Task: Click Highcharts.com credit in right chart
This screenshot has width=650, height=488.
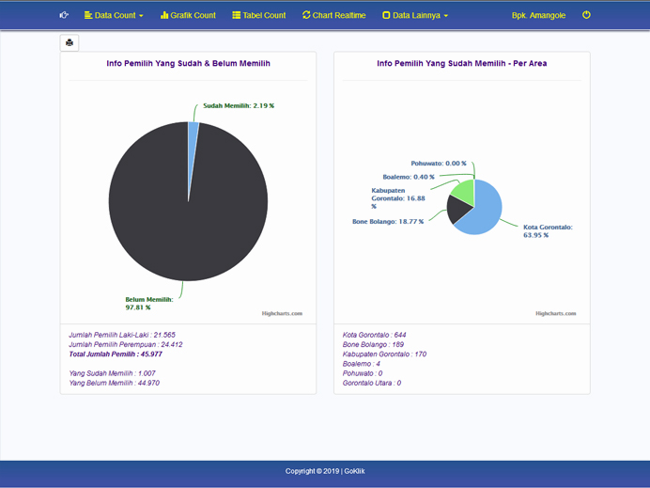Action: [556, 313]
